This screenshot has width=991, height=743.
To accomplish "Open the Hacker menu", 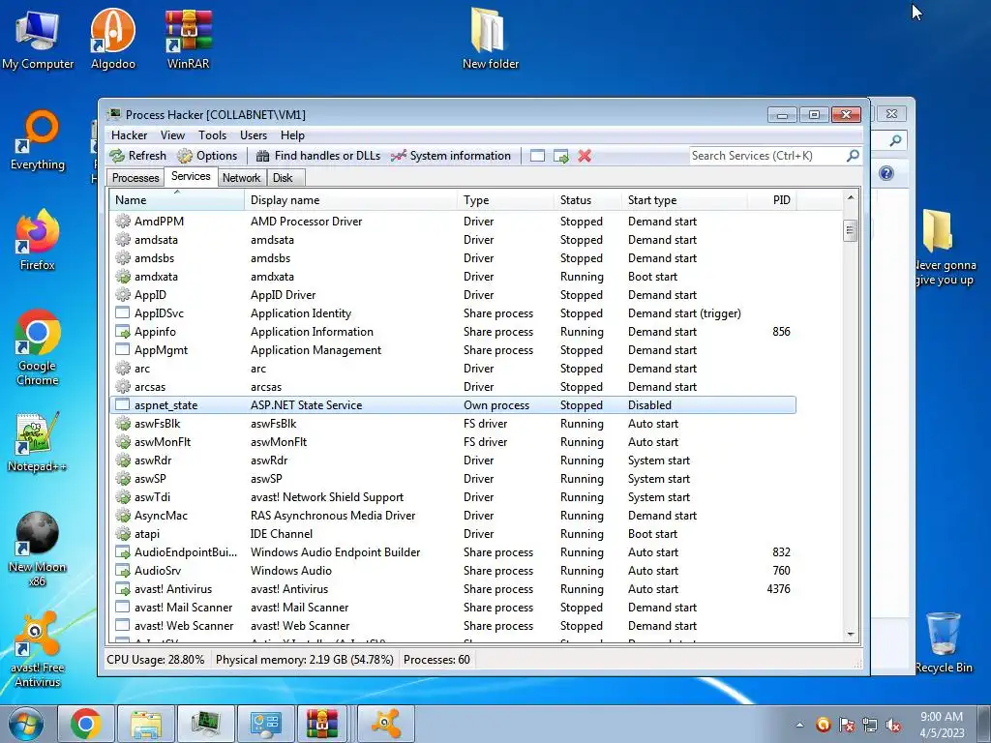I will click(x=129, y=135).
